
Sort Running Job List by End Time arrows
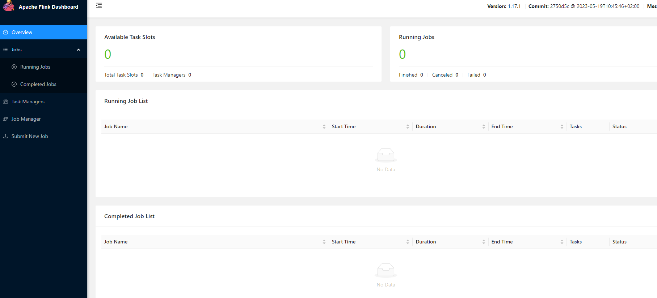[562, 126]
